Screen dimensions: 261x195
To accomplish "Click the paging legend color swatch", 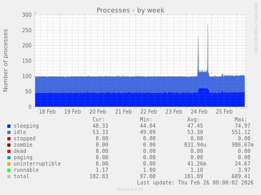I will tap(9, 158).
